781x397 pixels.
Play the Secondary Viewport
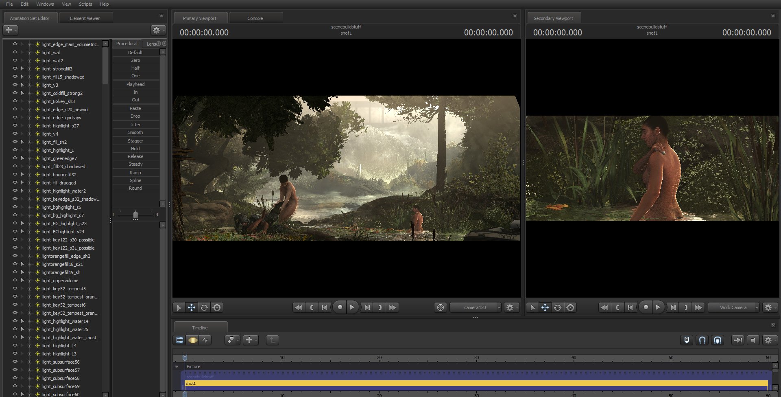point(658,307)
